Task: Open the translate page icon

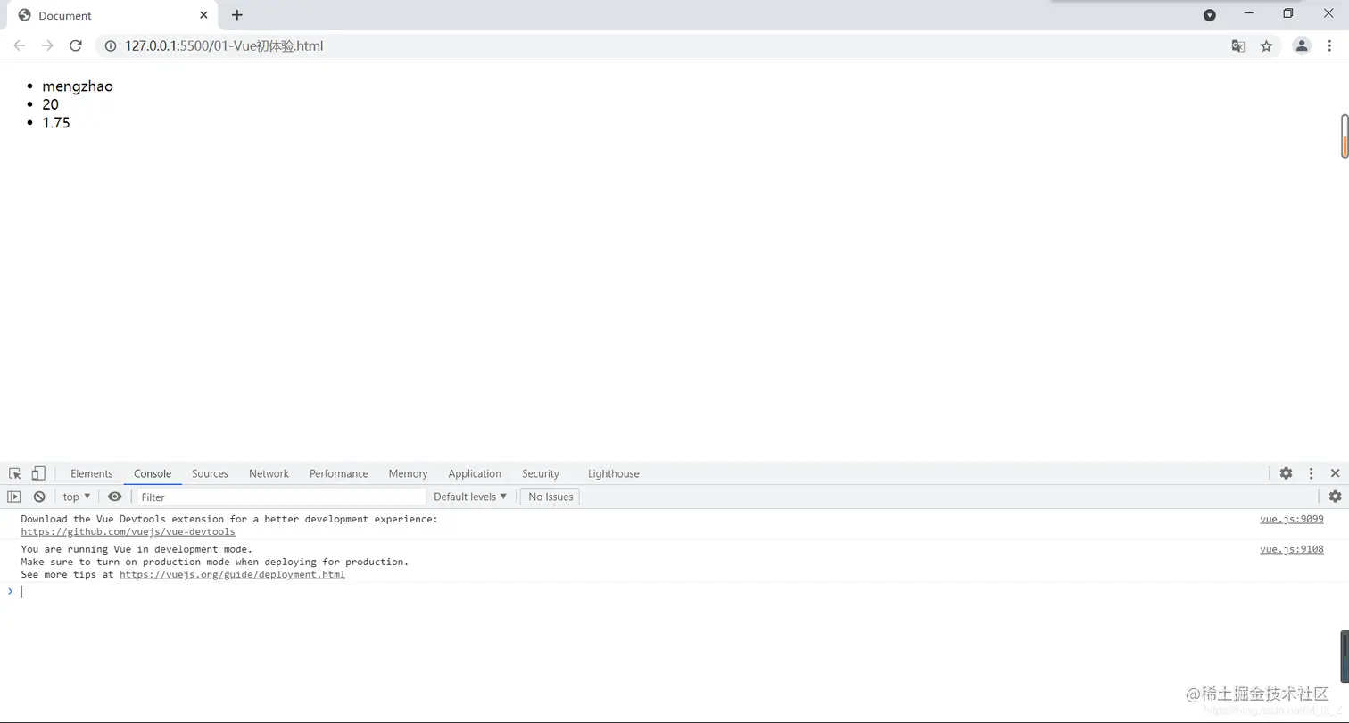Action: point(1238,45)
